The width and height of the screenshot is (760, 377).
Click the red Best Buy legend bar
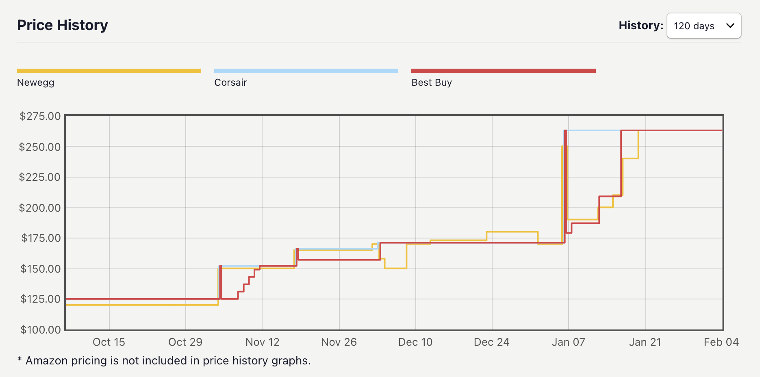503,71
